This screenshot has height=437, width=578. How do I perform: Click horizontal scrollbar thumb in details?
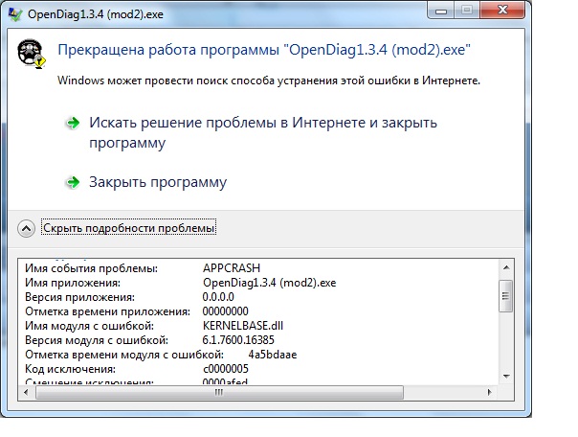click(219, 392)
